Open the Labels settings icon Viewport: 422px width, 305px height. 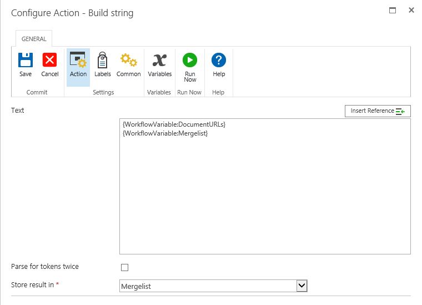103,61
